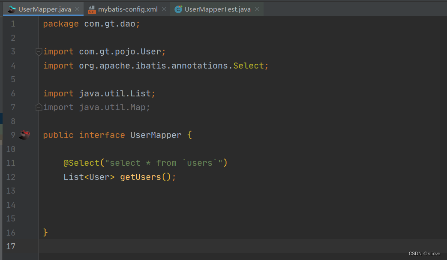Screen dimensions: 447x260
Task: Place the cursor on empty line 17
Action: click(x=171, y=246)
